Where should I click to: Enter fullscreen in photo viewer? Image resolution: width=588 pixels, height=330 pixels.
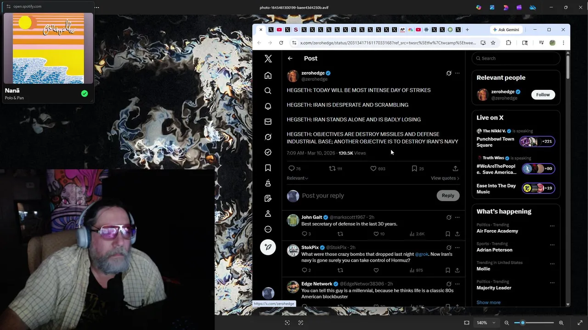(x=580, y=323)
